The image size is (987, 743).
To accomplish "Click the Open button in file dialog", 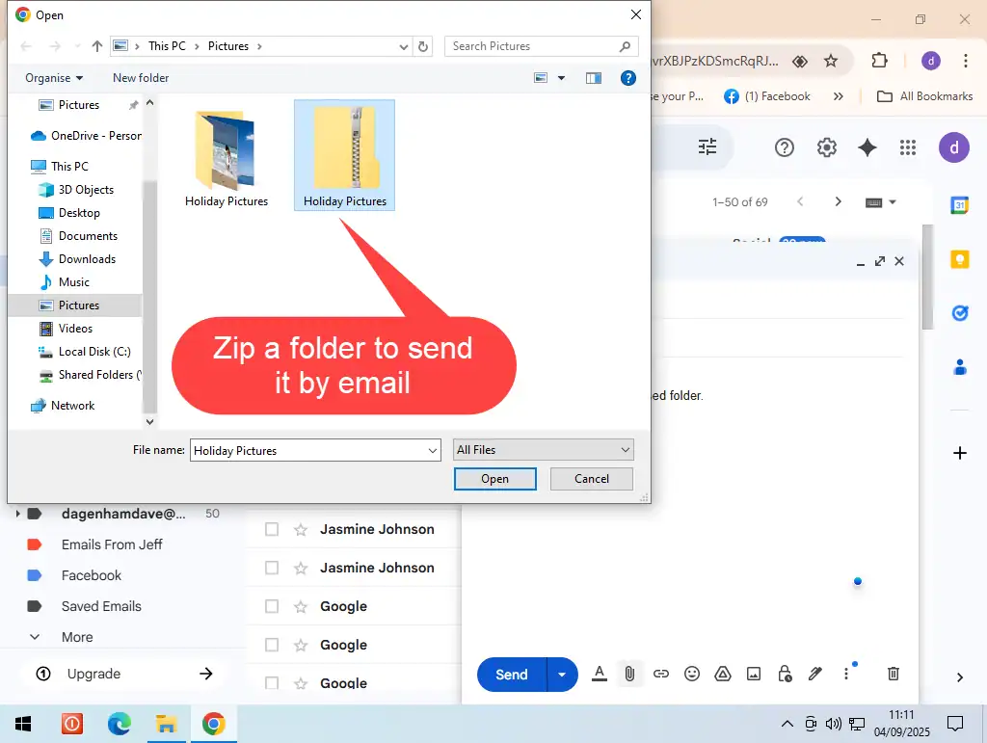I will pyautogui.click(x=494, y=479).
